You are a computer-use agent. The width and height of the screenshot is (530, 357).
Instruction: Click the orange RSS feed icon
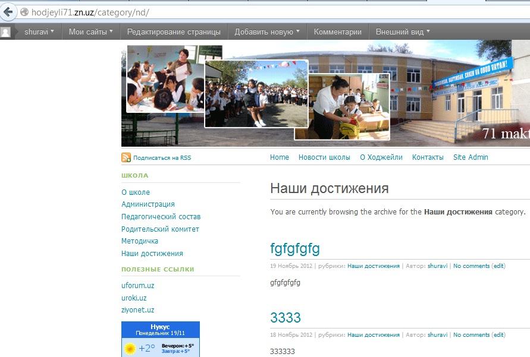pos(126,157)
